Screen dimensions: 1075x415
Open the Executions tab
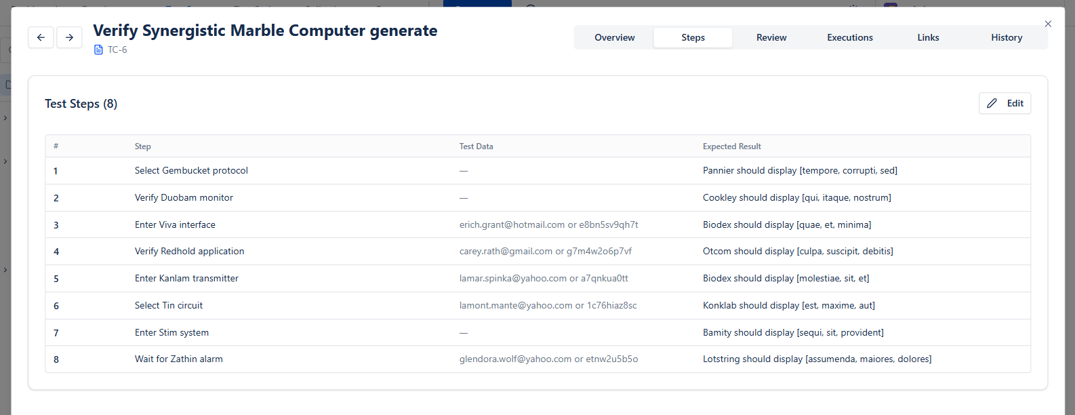click(x=849, y=38)
